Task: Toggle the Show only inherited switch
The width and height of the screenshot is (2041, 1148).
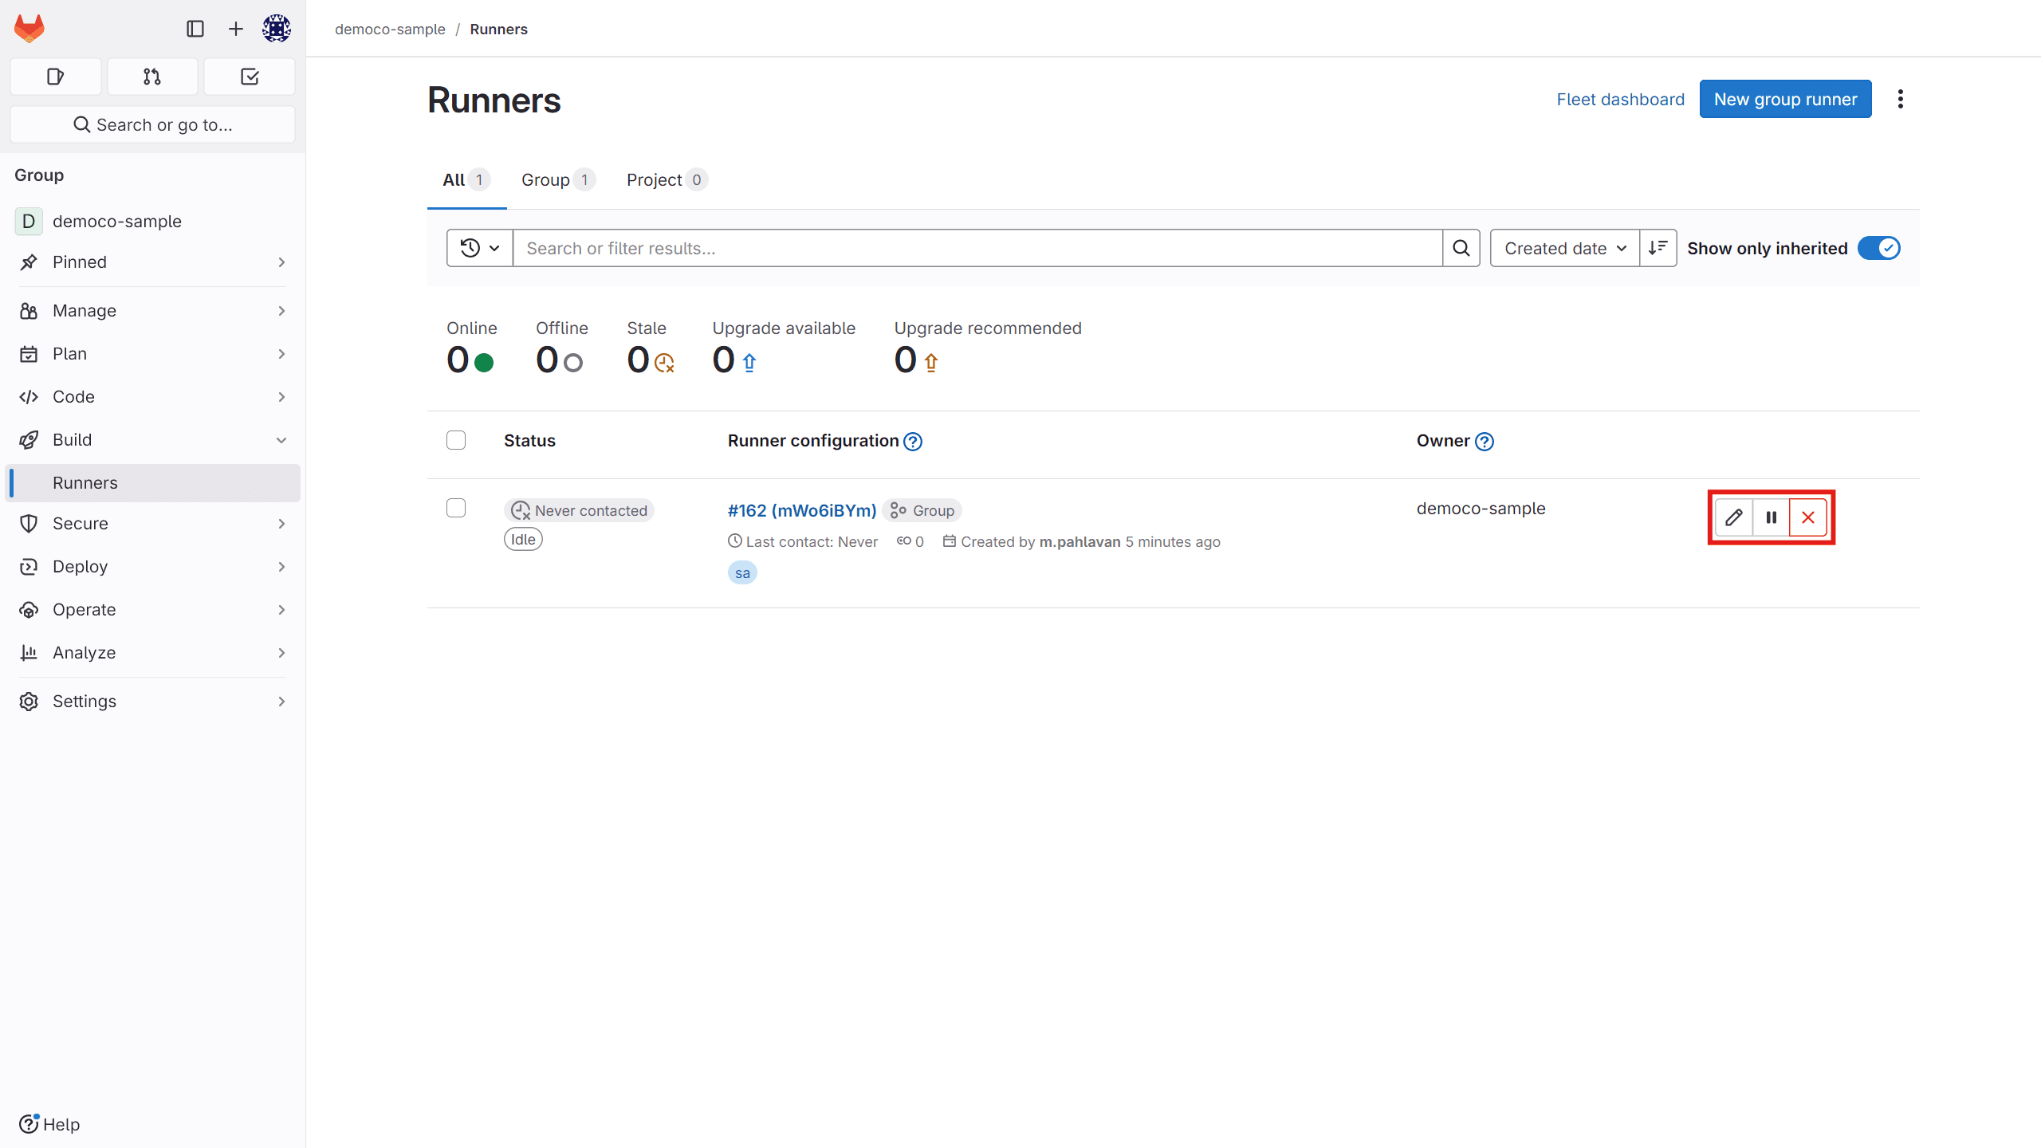Action: pyautogui.click(x=1879, y=248)
